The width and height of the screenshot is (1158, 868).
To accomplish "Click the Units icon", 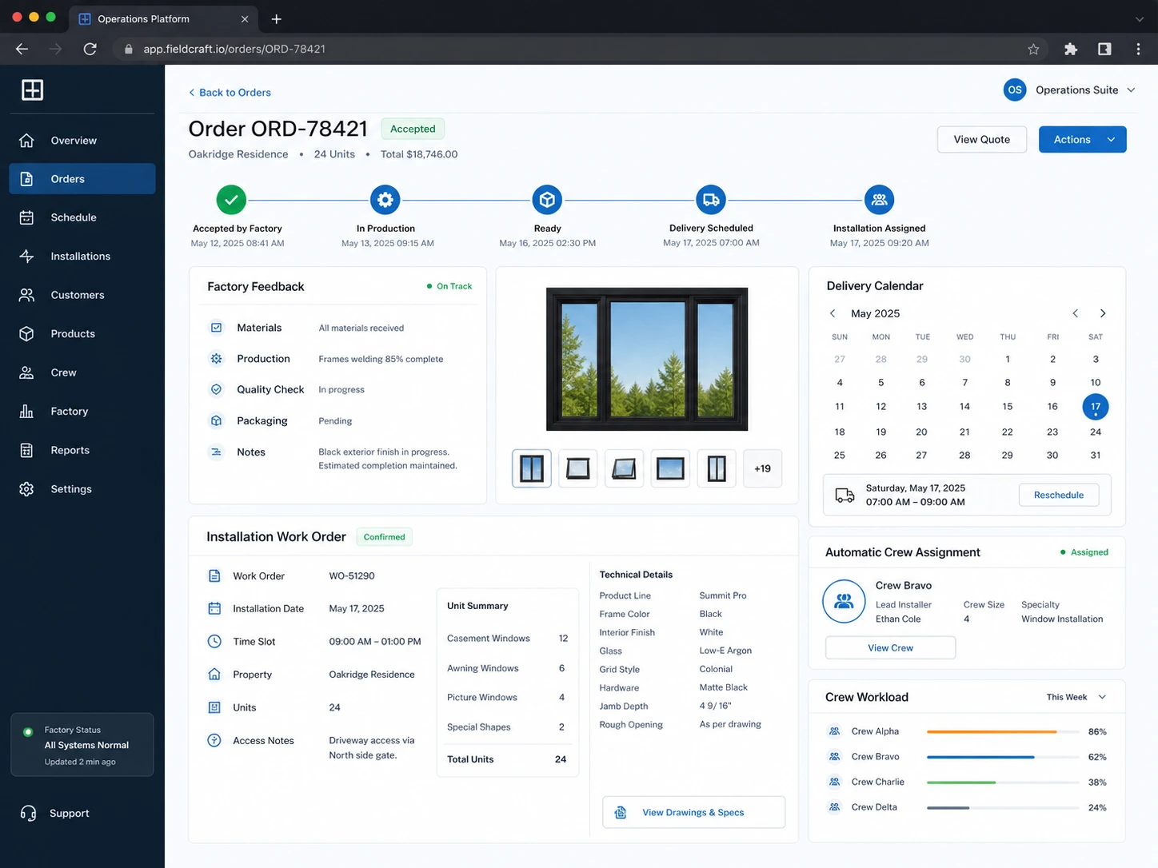I will [x=214, y=707].
